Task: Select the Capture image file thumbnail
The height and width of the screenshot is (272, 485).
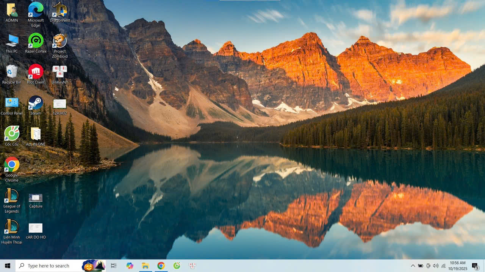Action: (x=36, y=198)
